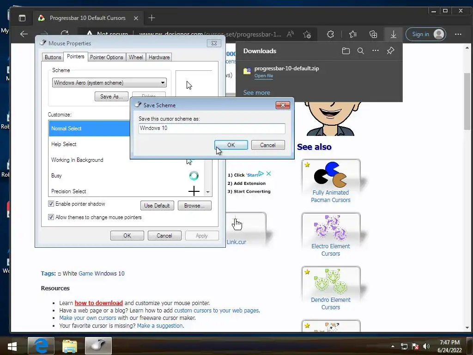Viewport: 473px width, 355px height.
Task: Close the Progressbar 10 Default Cursors tab
Action: point(136,18)
